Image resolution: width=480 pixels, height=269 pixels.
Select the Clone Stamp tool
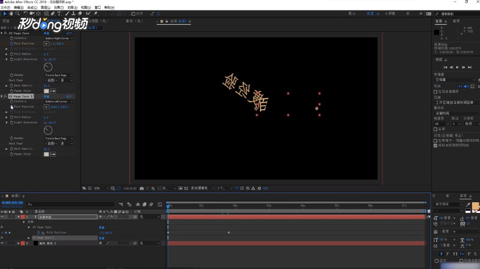73,14
